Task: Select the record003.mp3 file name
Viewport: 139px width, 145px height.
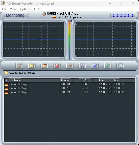Action: tap(19, 92)
